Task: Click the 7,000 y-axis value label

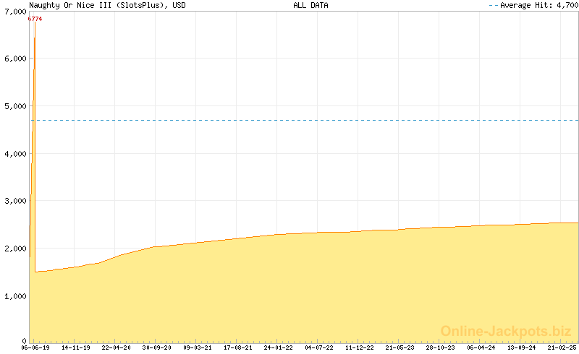Action: [14, 12]
